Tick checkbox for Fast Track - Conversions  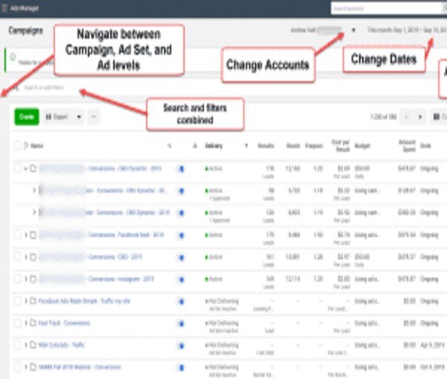17,323
